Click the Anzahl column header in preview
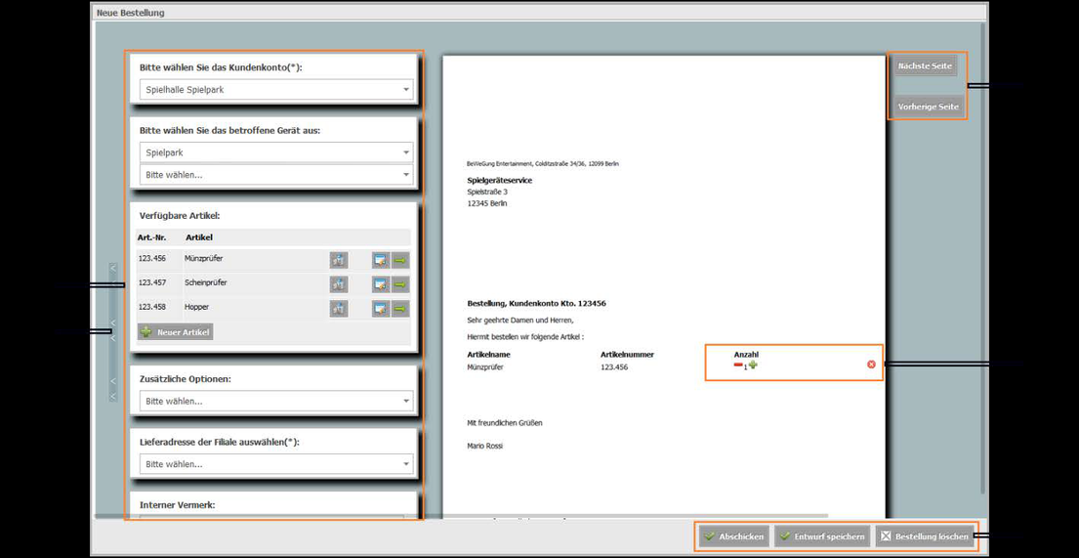This screenshot has width=1079, height=558. coord(746,355)
